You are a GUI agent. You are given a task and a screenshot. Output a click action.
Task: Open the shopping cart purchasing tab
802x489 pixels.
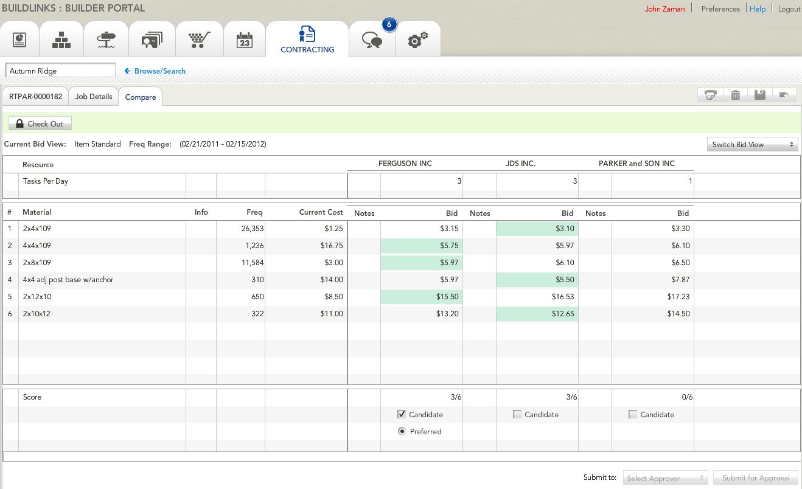pyautogui.click(x=198, y=40)
